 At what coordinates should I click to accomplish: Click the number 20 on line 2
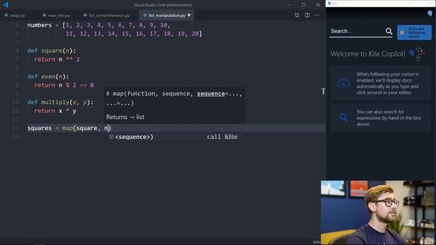tap(195, 33)
